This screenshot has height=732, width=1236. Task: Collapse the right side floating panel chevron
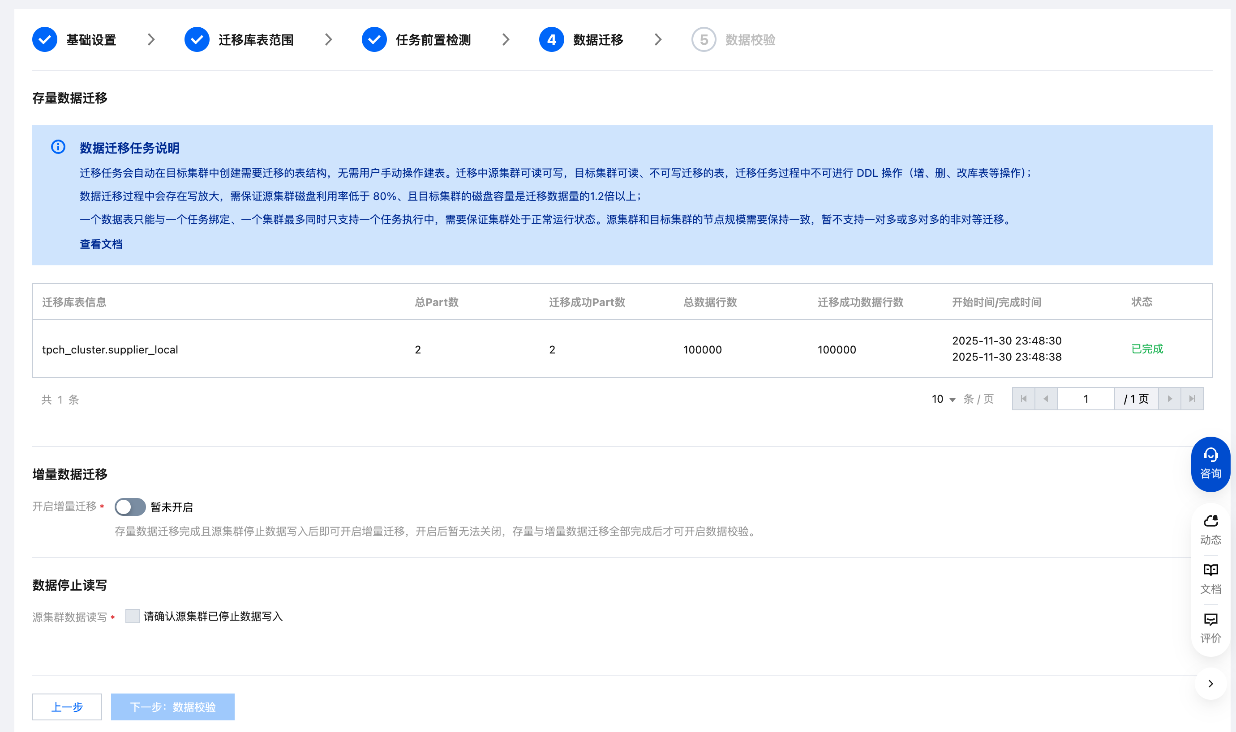1210,683
